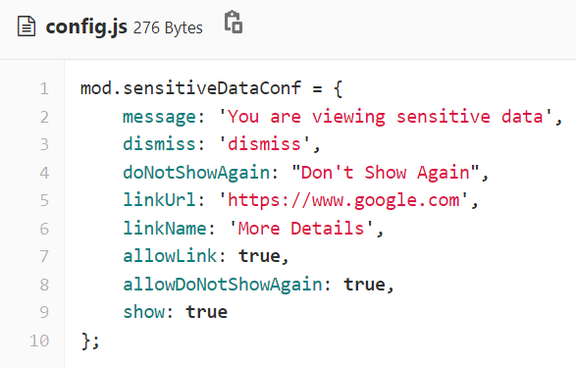576x368 pixels.
Task: Click the mod.sensitiveDataConf declaration
Action: click(x=190, y=88)
